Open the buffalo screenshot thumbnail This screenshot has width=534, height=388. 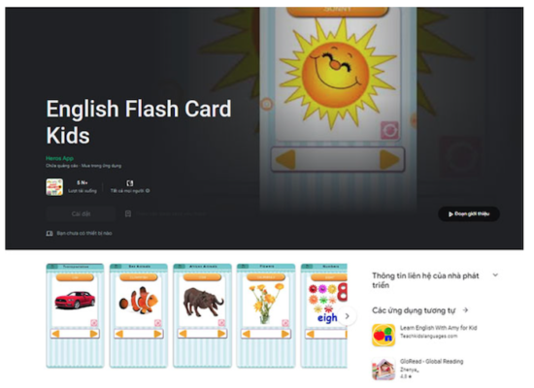[x=202, y=315]
